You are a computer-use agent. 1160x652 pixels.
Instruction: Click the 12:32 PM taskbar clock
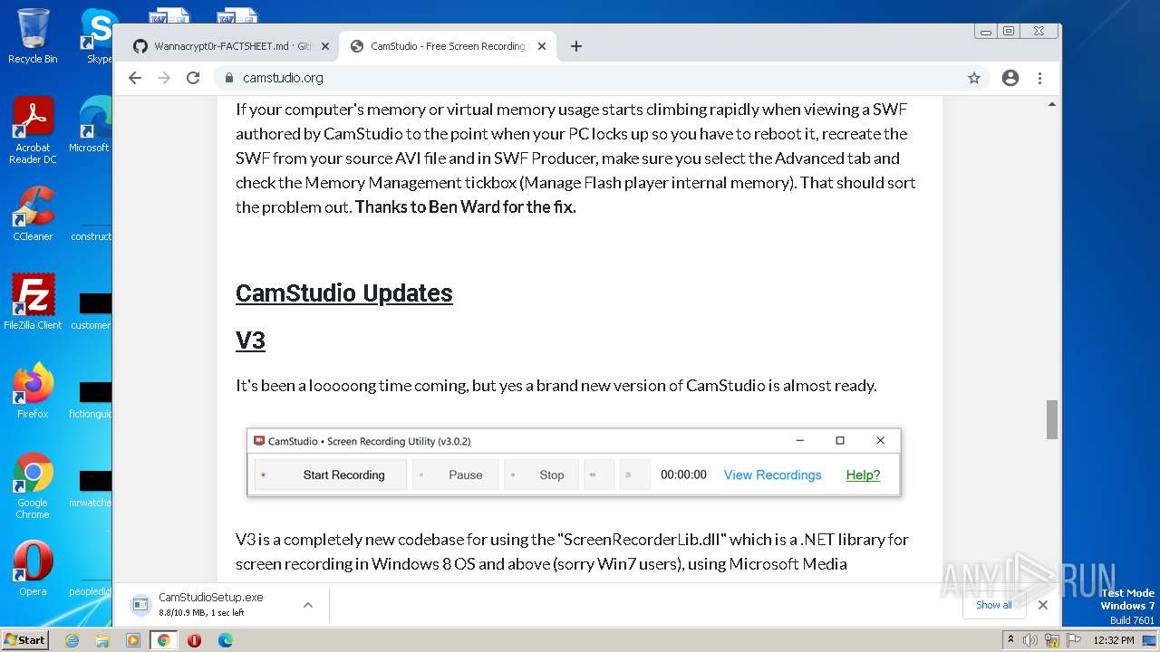point(1114,640)
